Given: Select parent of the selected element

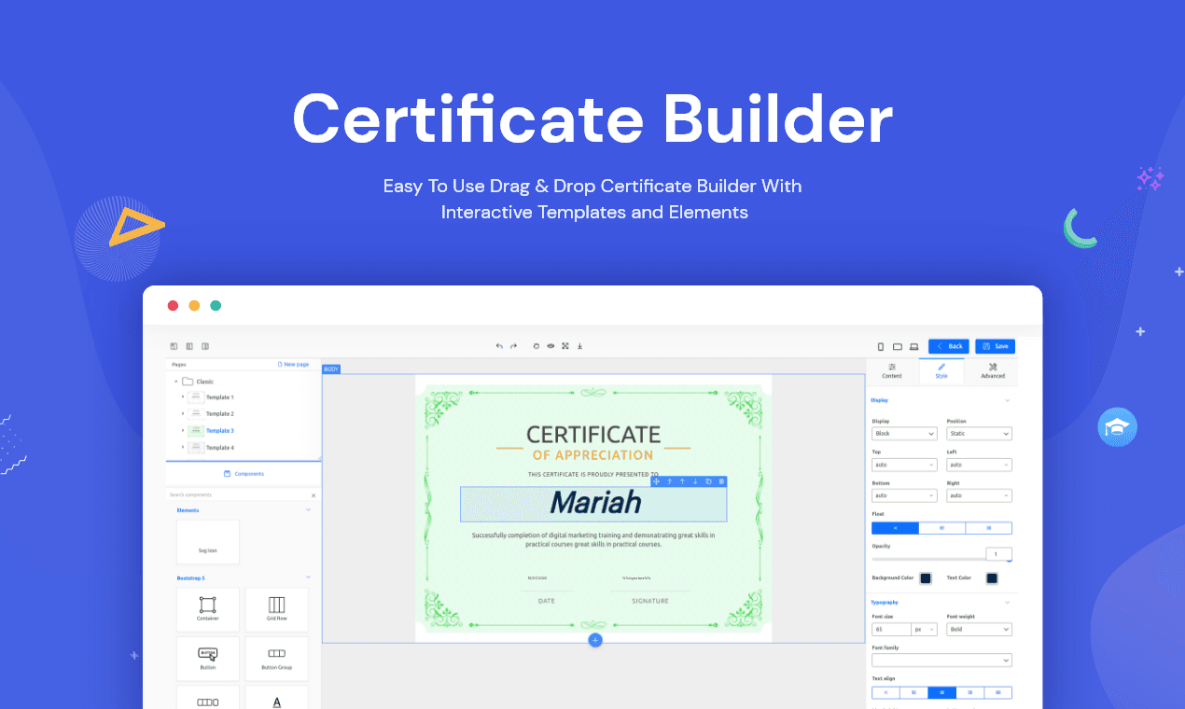Looking at the screenshot, I should [x=669, y=481].
